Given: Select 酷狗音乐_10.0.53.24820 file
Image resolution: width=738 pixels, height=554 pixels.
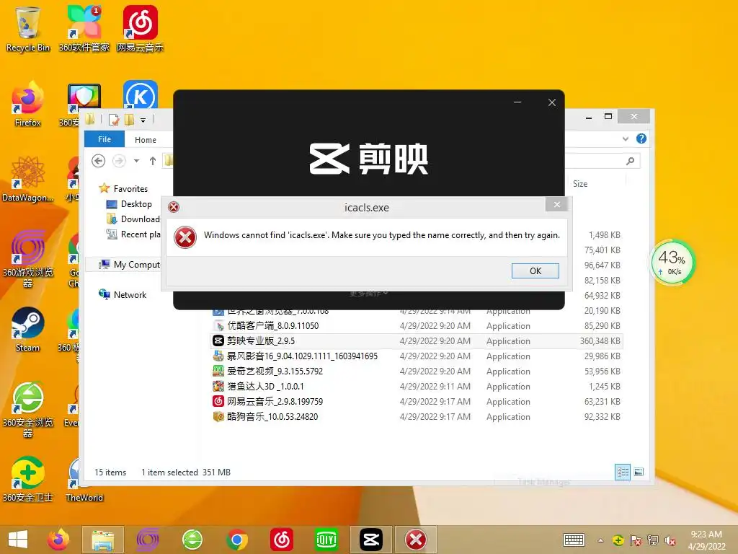Looking at the screenshot, I should [265, 416].
